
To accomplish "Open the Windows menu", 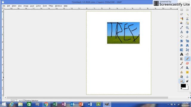I will pos(58,6).
